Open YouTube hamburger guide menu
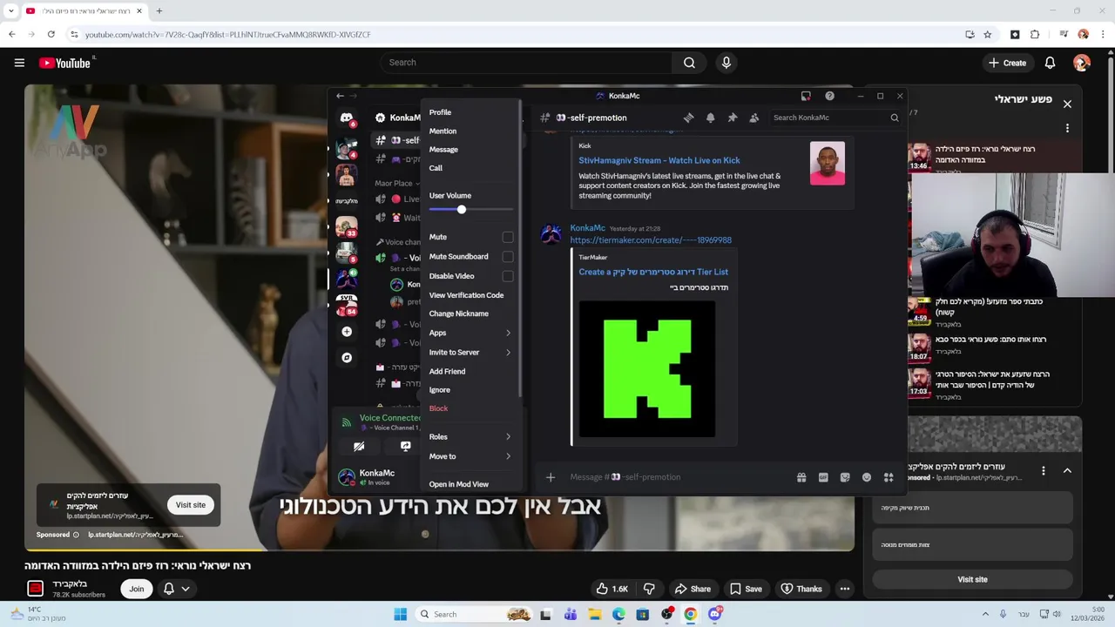The image size is (1115, 627). [x=19, y=63]
